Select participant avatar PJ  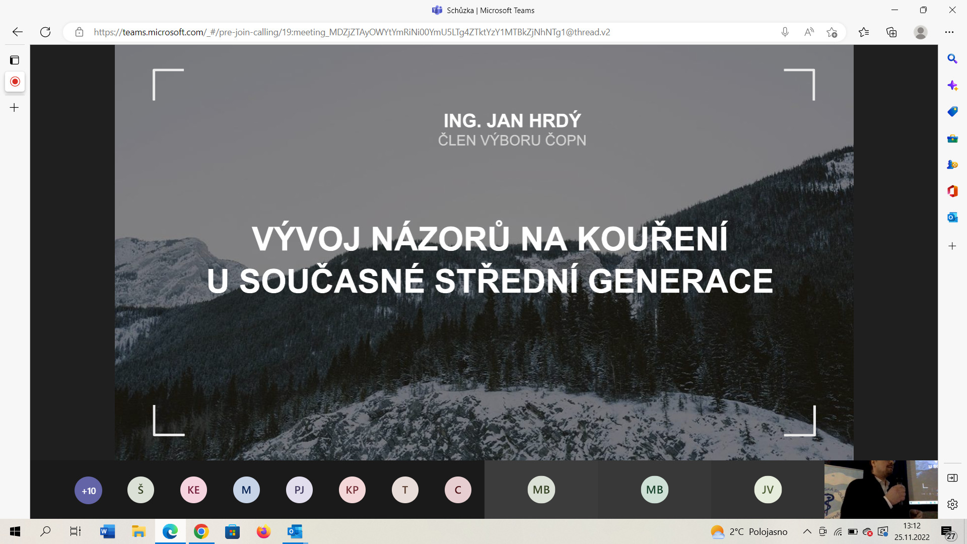point(299,490)
